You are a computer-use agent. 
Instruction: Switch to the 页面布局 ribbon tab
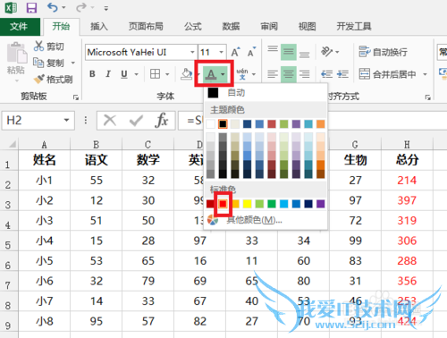[146, 27]
